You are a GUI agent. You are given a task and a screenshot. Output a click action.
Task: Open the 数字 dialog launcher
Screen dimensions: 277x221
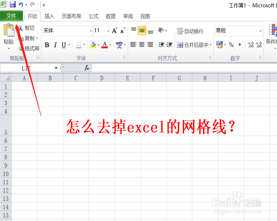click(x=260, y=57)
